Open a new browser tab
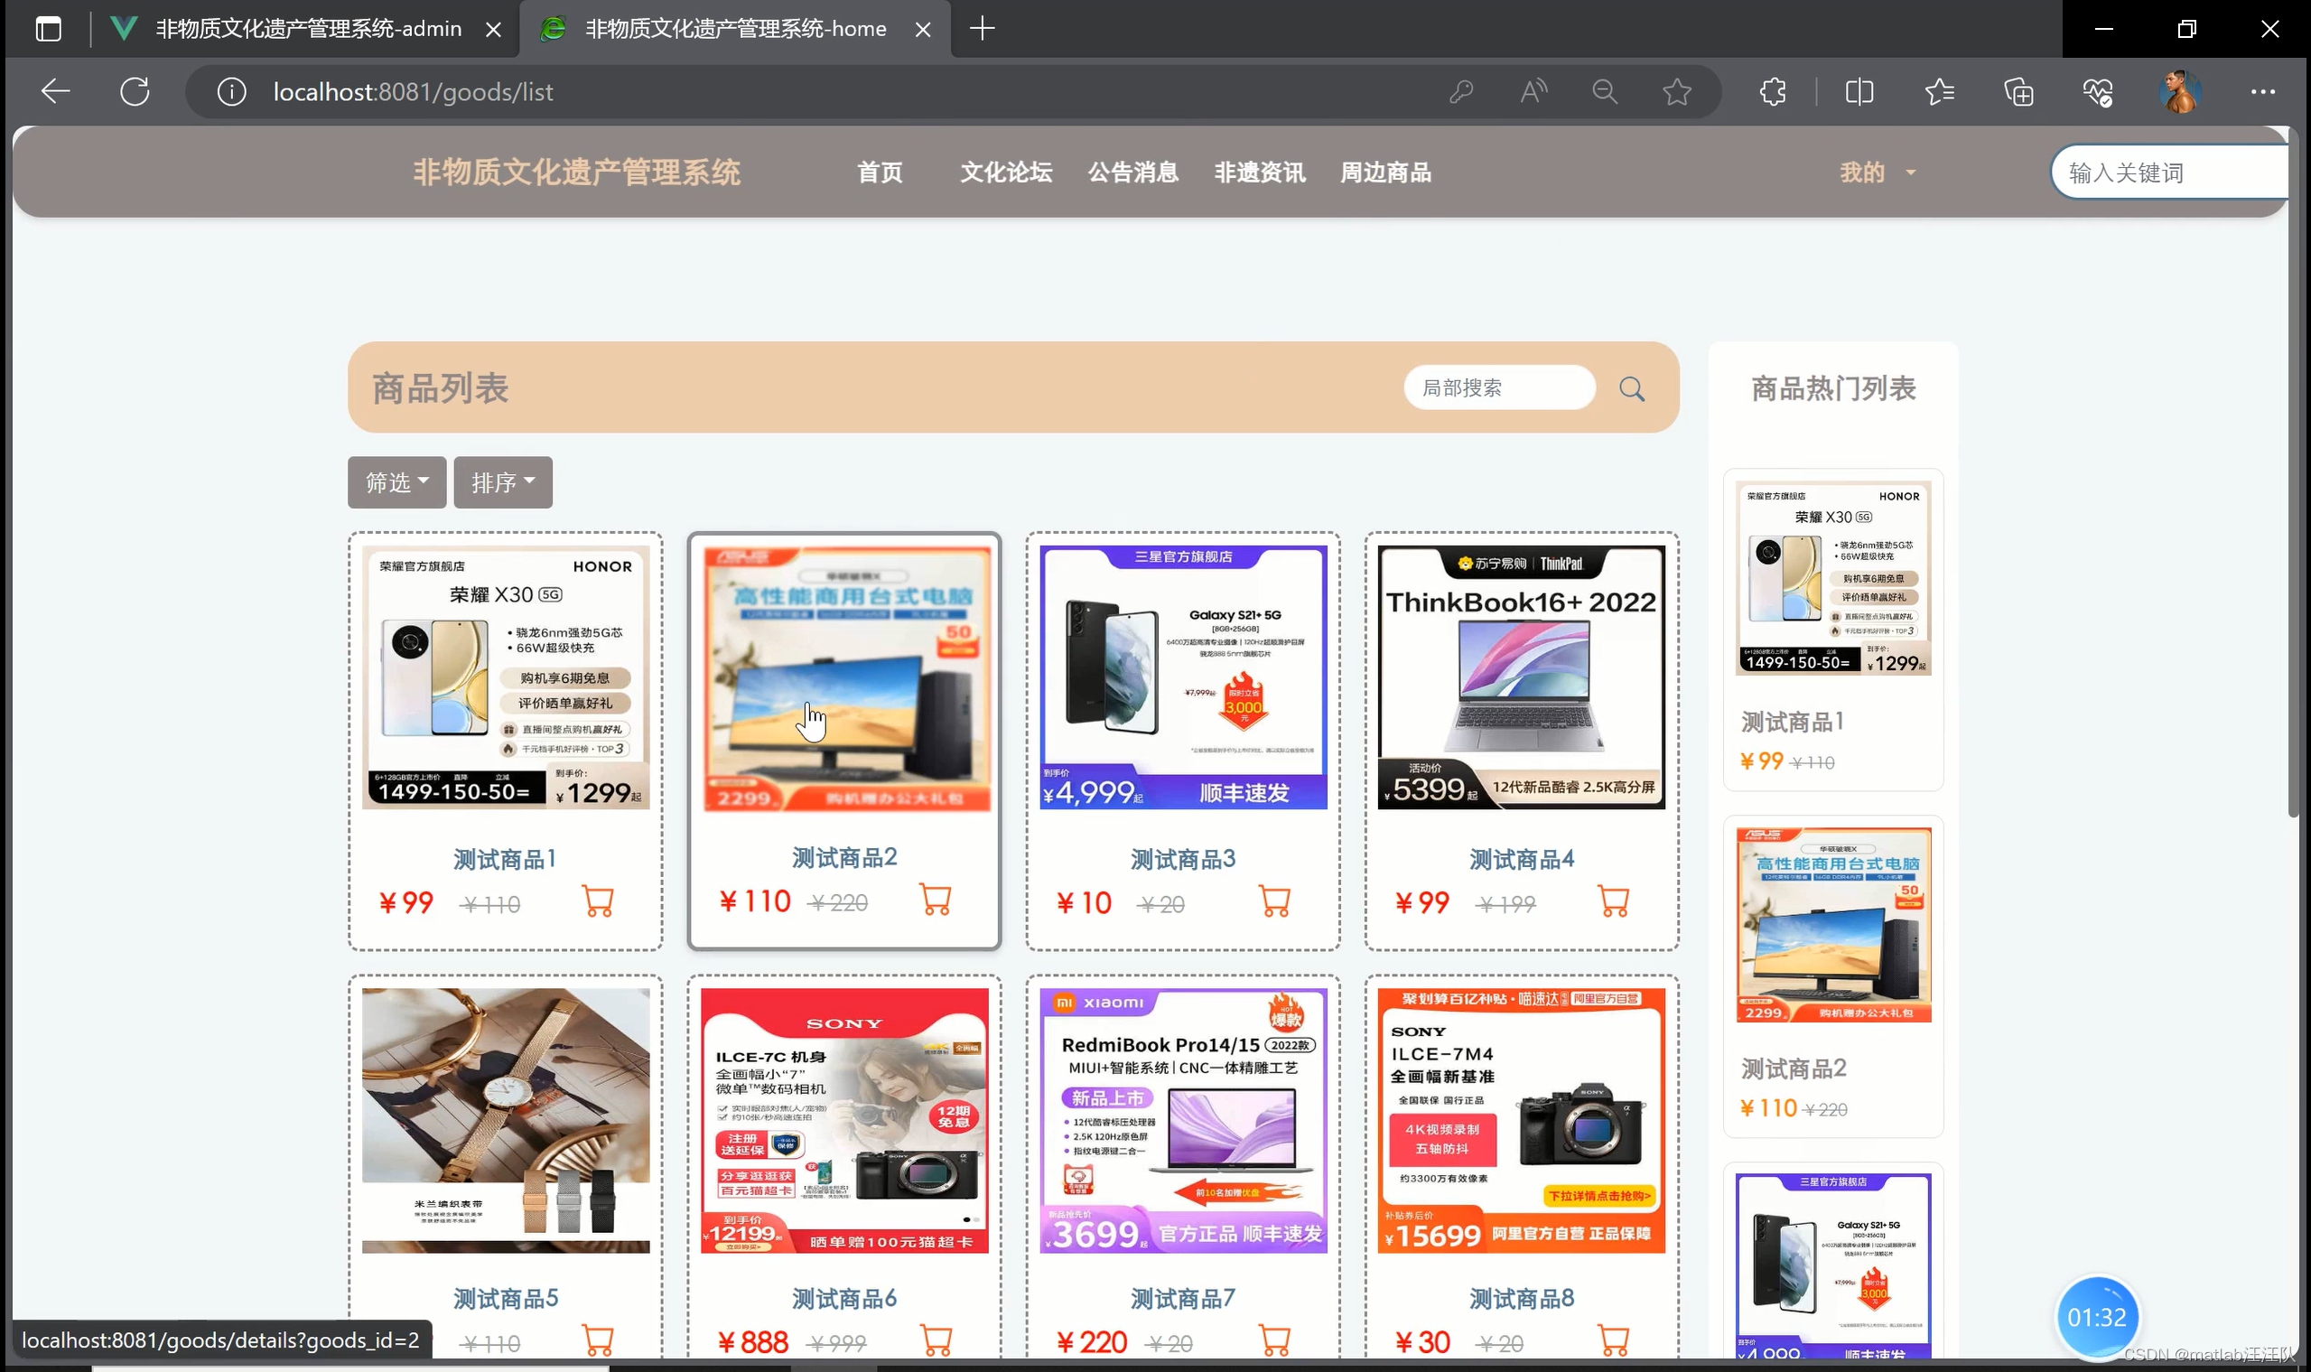 coord(983,29)
